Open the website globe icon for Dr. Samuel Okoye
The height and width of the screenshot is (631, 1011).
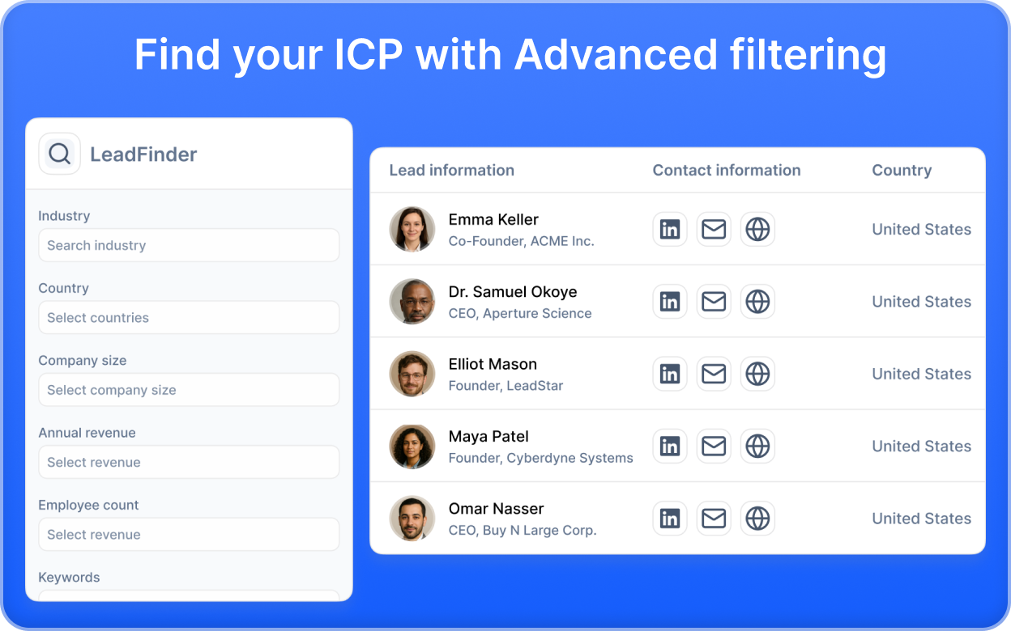(757, 301)
